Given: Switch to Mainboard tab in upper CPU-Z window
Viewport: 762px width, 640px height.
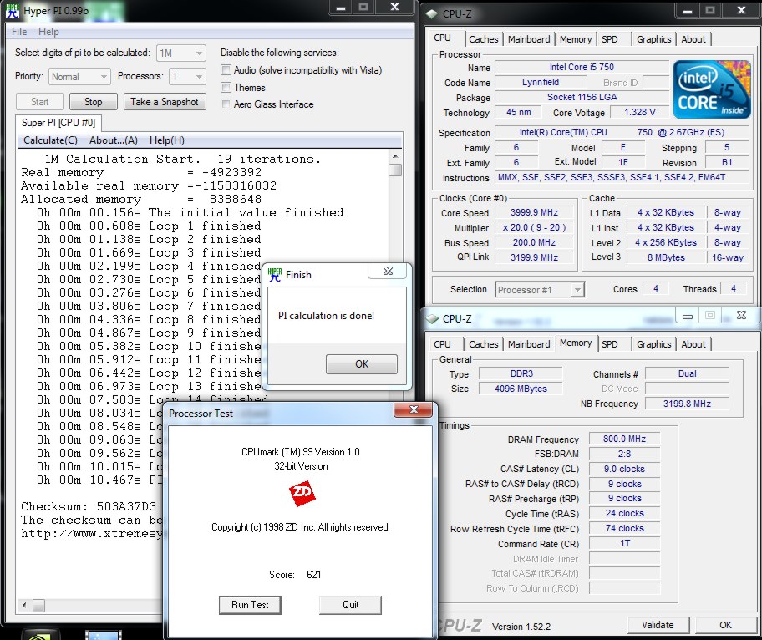Looking at the screenshot, I should (x=529, y=39).
